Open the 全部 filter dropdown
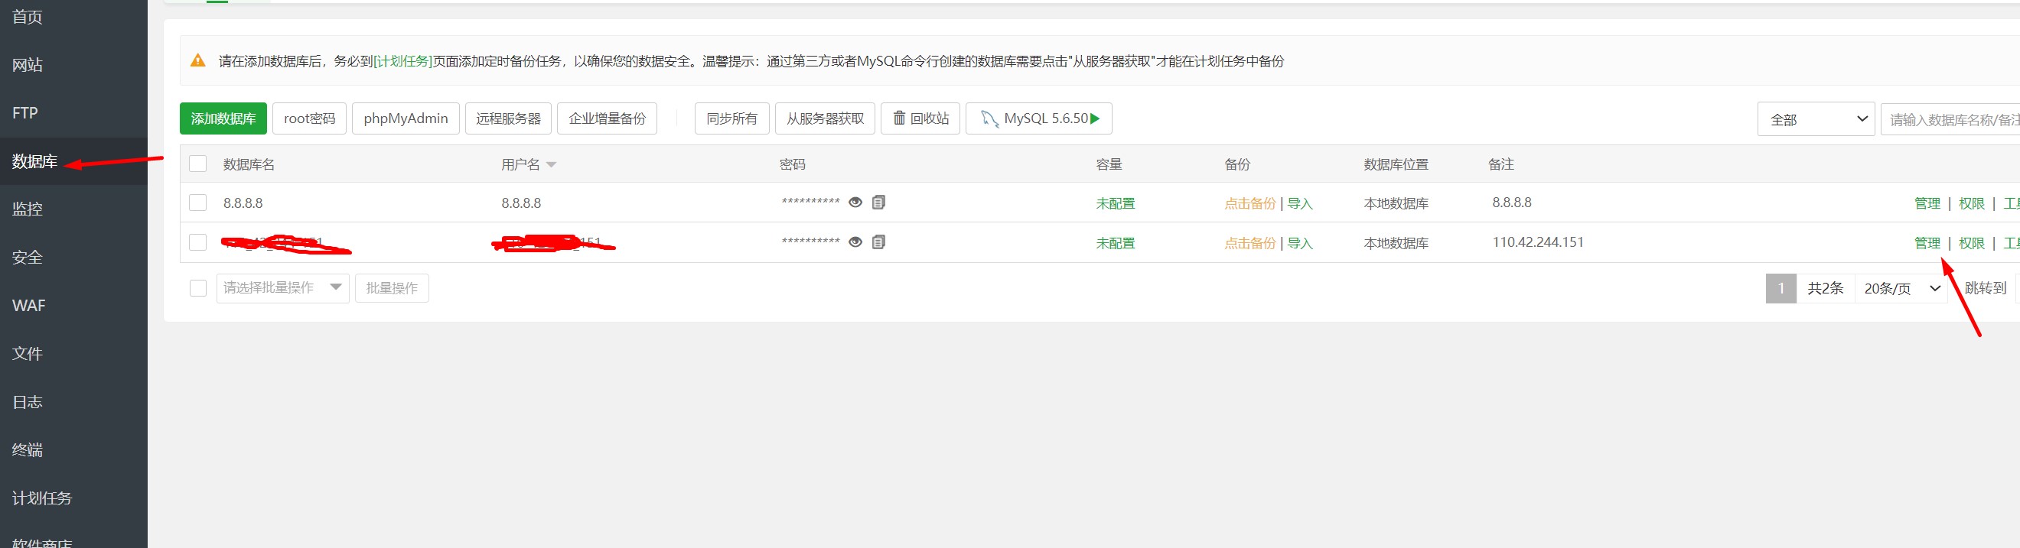 click(1816, 120)
